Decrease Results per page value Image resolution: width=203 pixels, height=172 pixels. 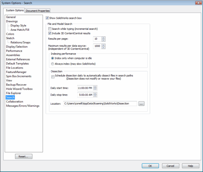(103, 40)
